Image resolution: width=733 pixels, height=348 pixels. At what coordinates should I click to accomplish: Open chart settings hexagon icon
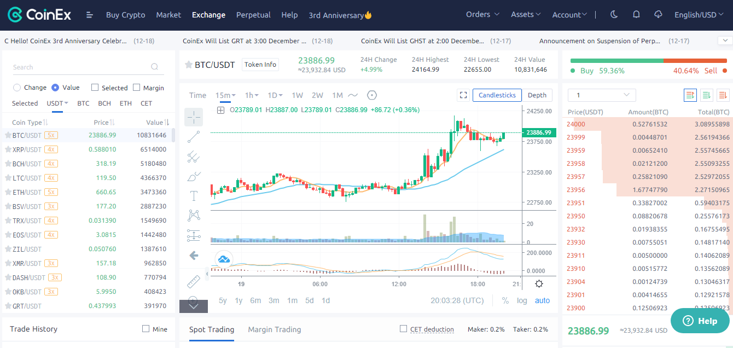pos(372,95)
